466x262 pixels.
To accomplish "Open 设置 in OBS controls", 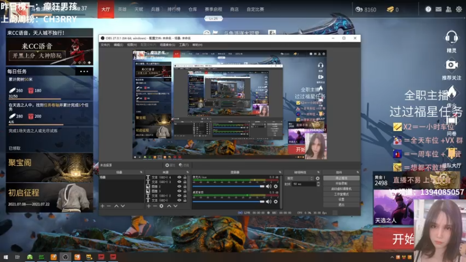I will pos(341,200).
